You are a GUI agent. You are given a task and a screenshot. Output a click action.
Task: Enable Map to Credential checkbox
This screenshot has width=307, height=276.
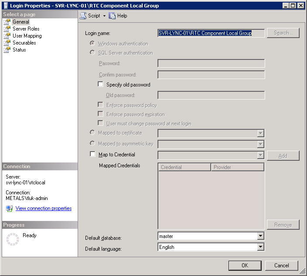[92, 154]
